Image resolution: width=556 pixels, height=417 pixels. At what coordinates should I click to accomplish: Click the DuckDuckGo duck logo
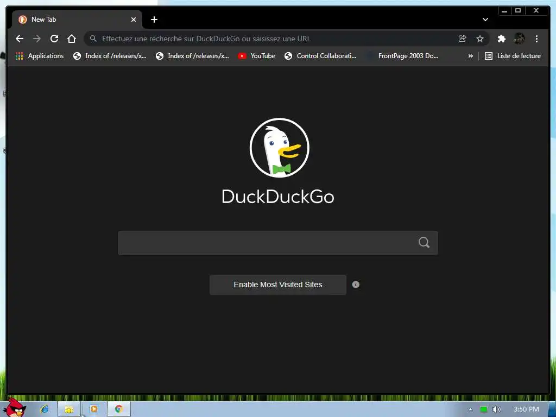pos(280,148)
